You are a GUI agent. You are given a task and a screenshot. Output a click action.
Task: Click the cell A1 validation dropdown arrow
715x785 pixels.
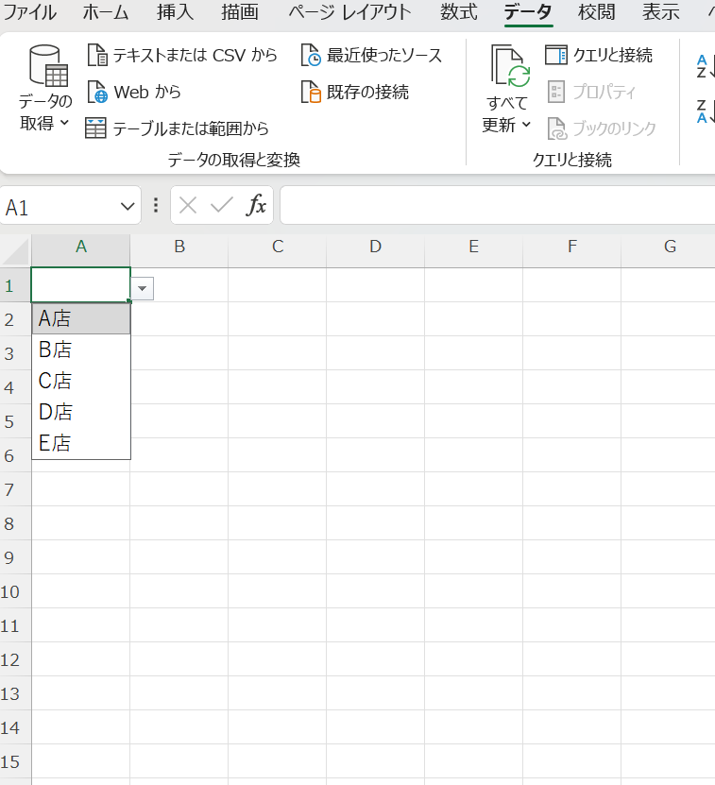142,289
